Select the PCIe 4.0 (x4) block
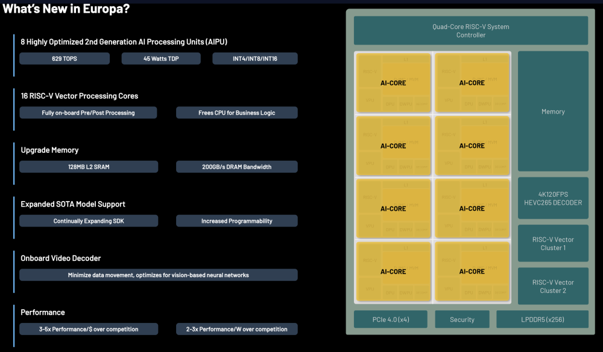 click(x=390, y=319)
